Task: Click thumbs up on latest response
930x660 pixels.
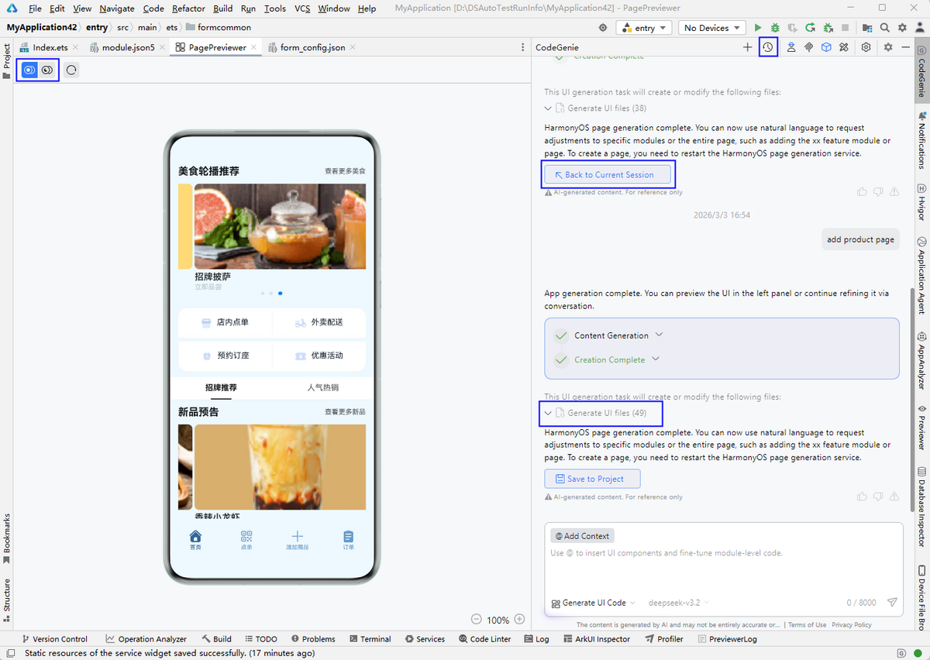Action: tap(862, 496)
